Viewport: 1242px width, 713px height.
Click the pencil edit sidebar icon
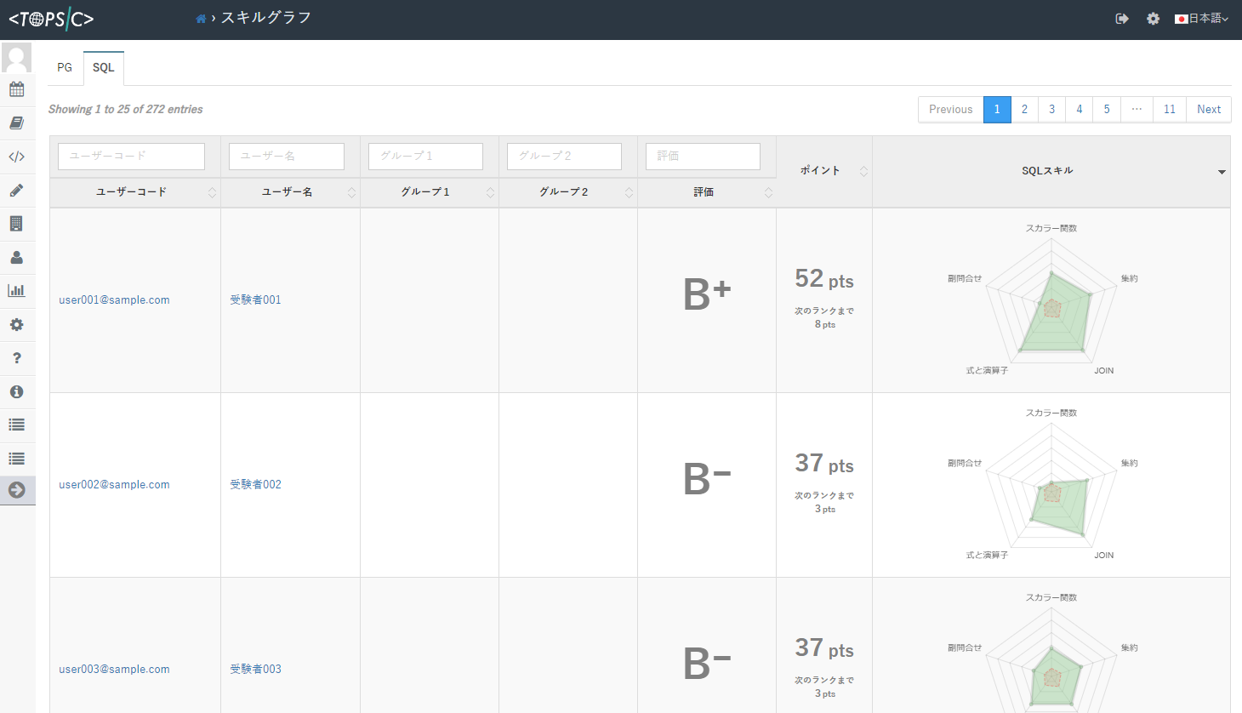coord(16,191)
